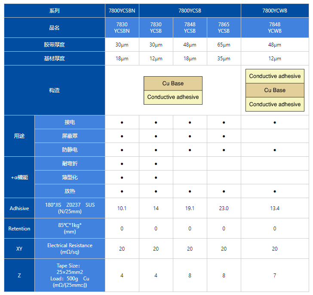Click the bottom Conductive adhesive layer under 7800YCWB

[275, 104]
